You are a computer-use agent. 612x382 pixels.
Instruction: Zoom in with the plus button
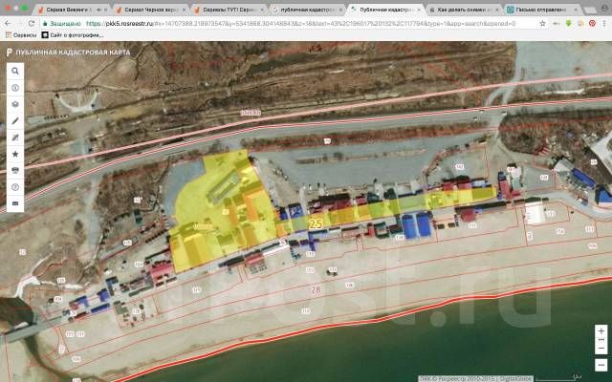[601, 330]
